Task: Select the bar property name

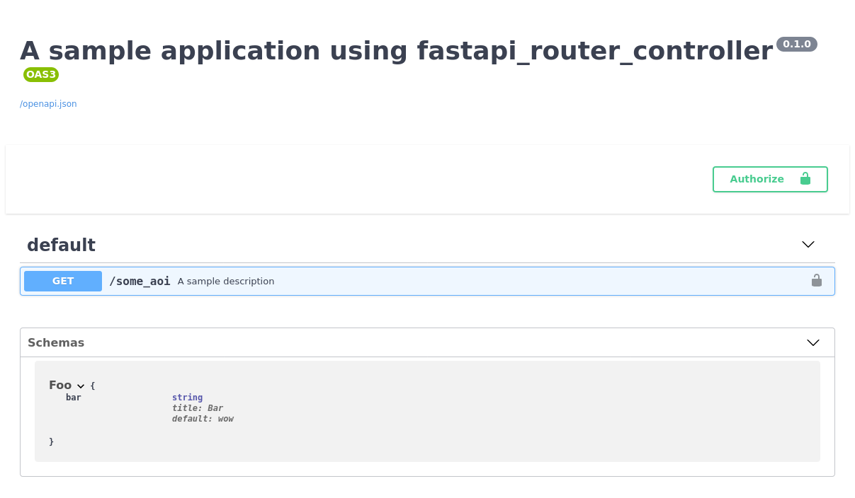Action: tap(74, 398)
